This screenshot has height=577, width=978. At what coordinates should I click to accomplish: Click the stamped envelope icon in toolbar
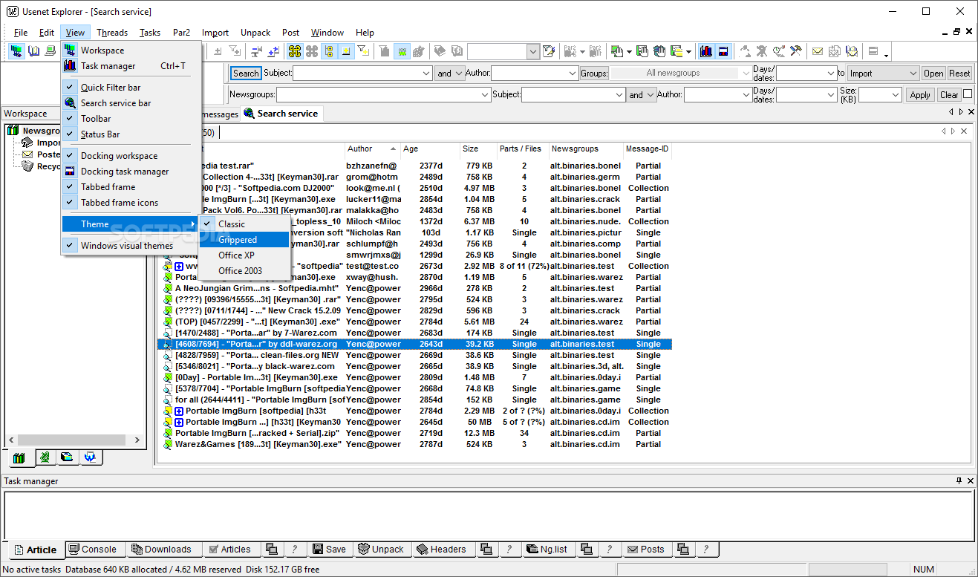834,51
